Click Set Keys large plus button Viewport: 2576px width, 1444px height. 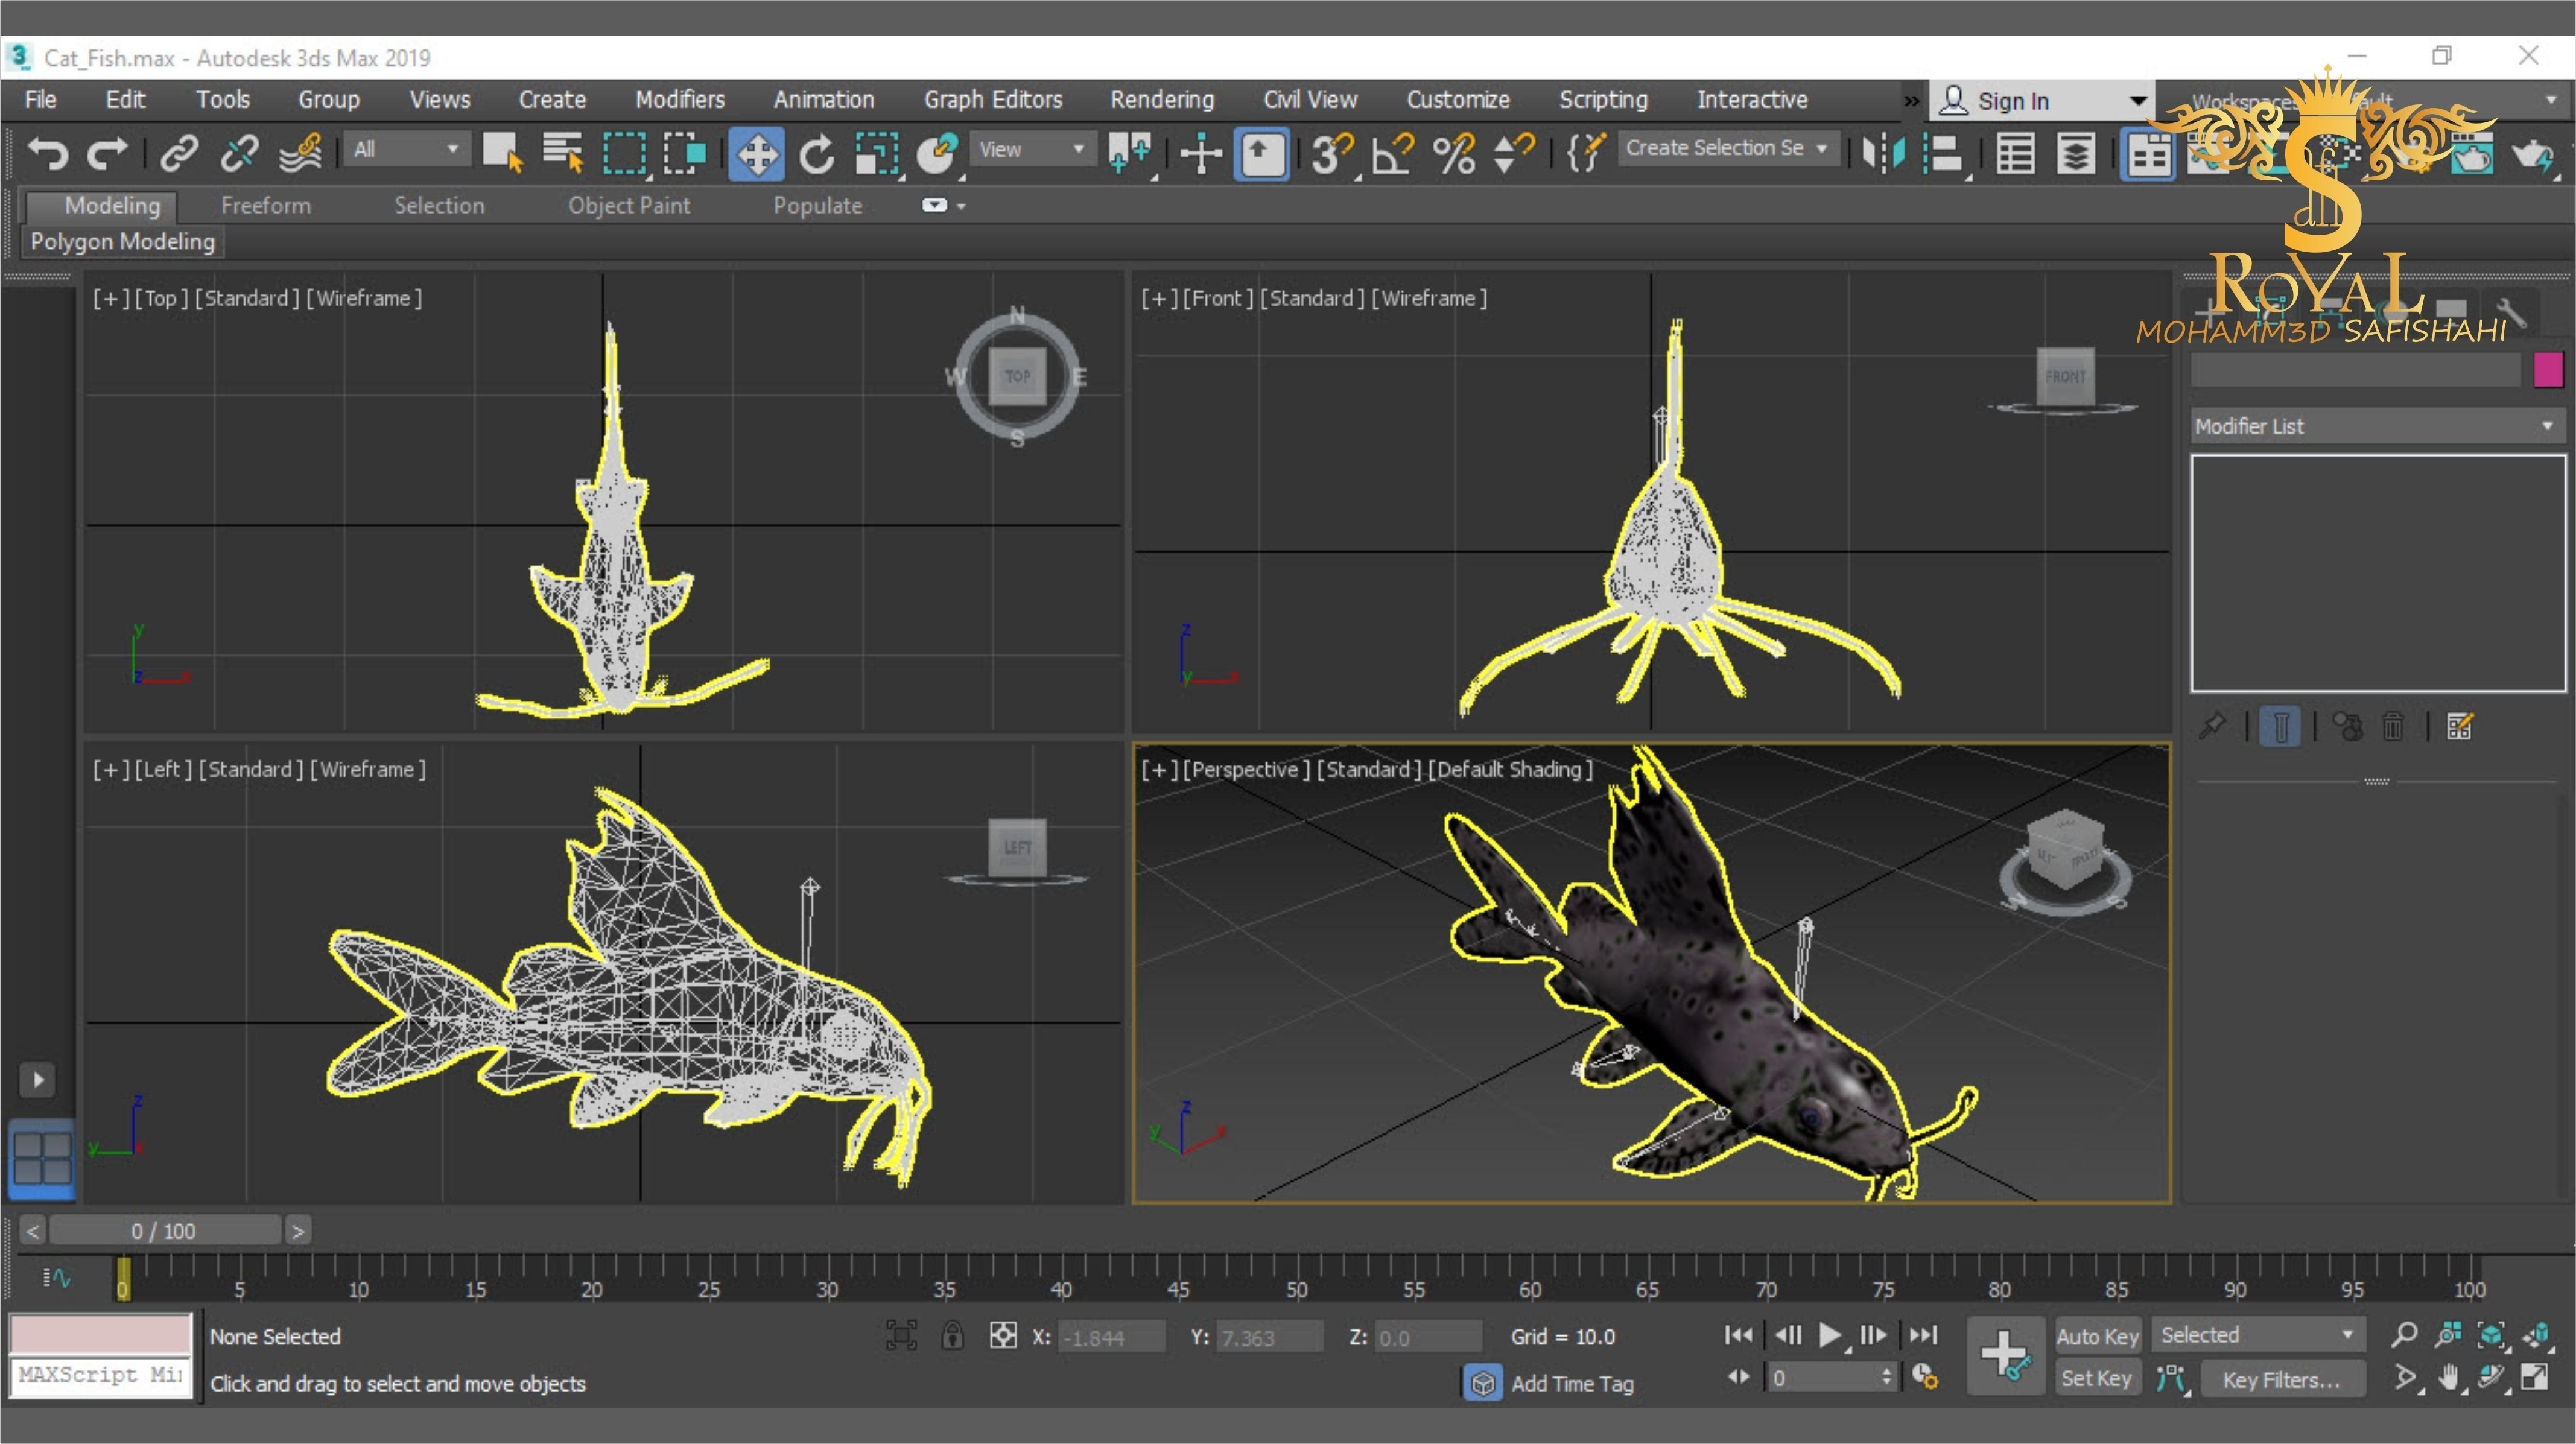coord(2006,1357)
